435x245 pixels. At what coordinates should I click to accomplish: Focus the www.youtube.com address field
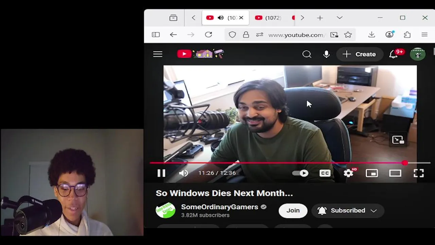[x=296, y=35]
